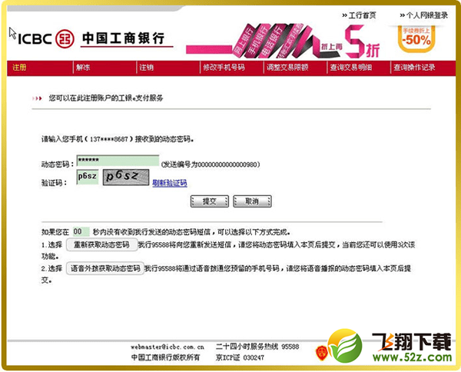This screenshot has width=461, height=372.
Task: Select the 注销 menu tab
Action: [x=147, y=68]
